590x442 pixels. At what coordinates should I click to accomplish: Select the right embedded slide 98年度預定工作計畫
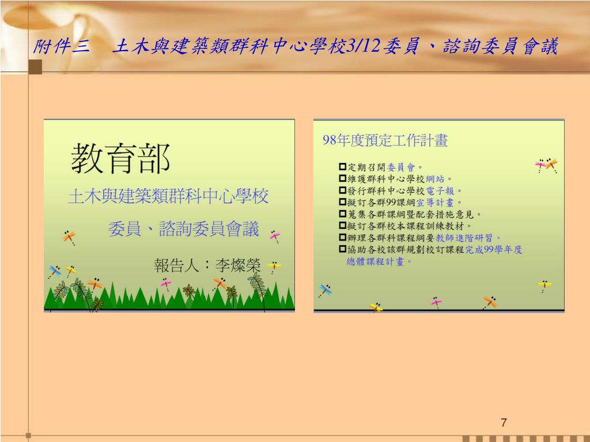438,216
